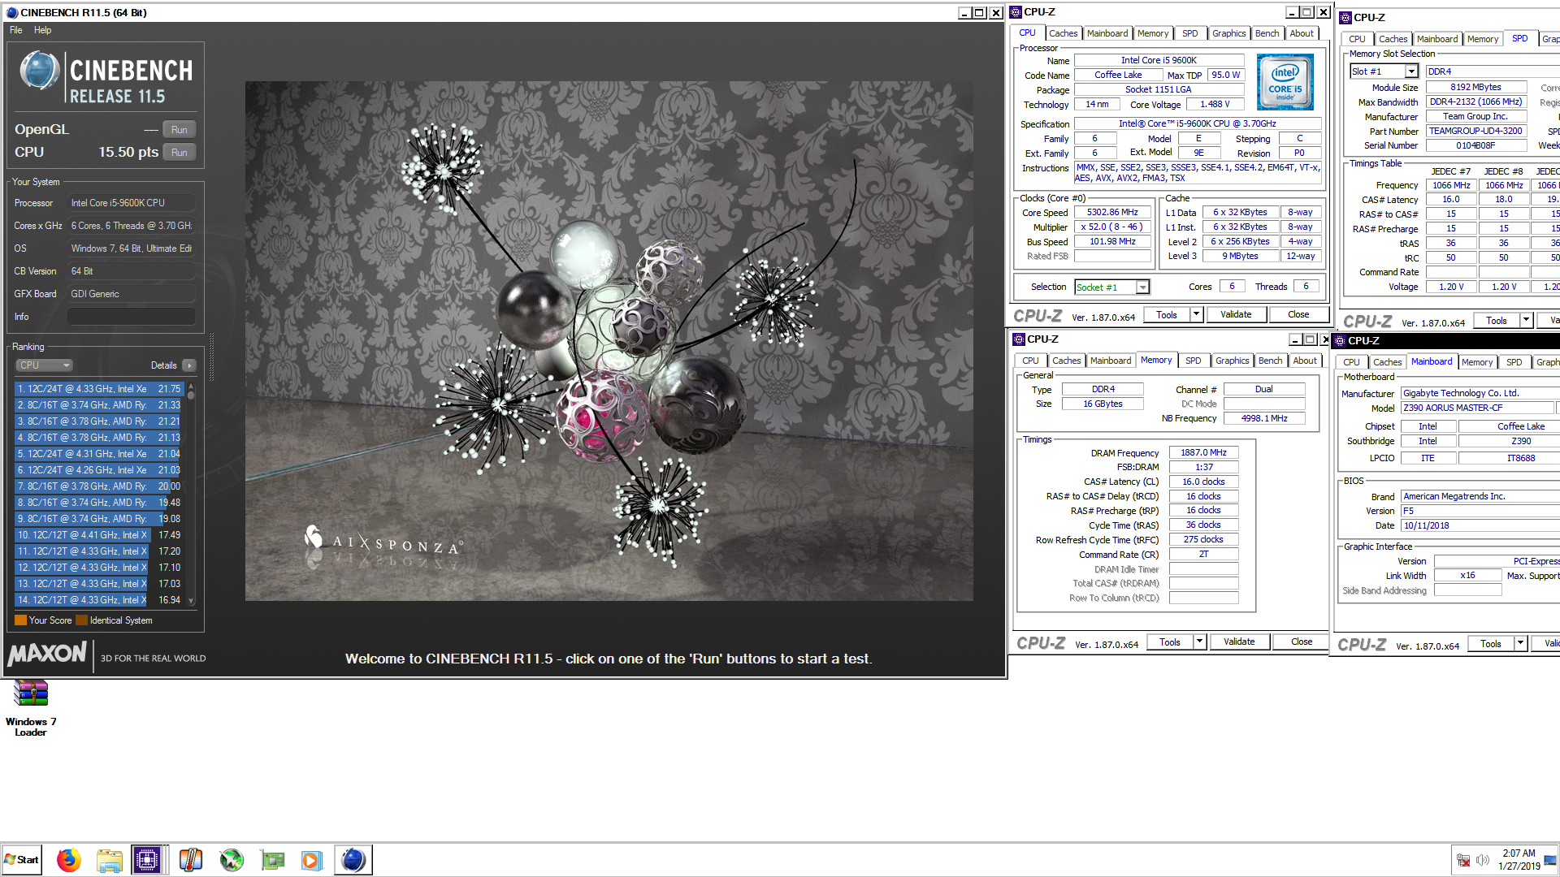Screen dimensions: 1560x877
Task: Expand ranking Details arrow button
Action: (x=189, y=365)
